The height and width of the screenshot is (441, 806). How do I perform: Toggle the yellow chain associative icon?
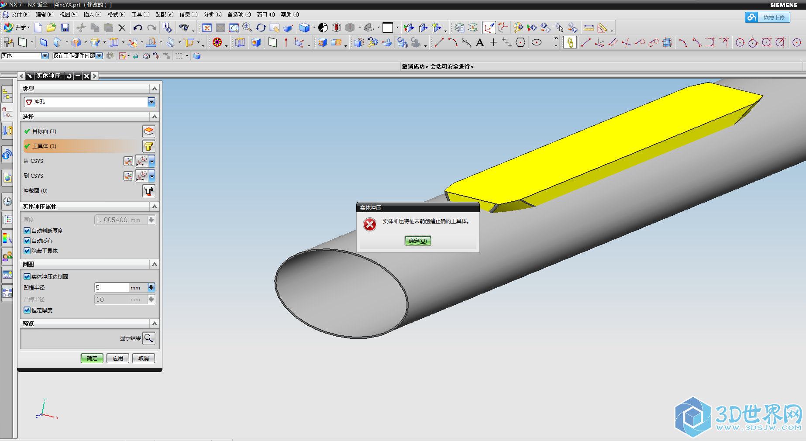[570, 42]
